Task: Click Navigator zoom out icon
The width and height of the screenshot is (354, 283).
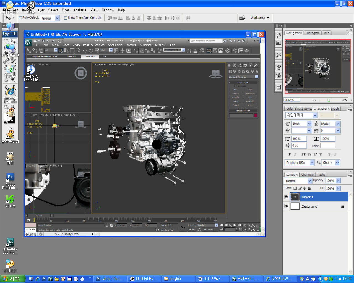Action: coord(314,100)
